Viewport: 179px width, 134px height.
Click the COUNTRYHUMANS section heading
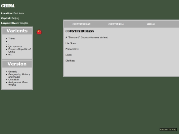tap(80, 31)
